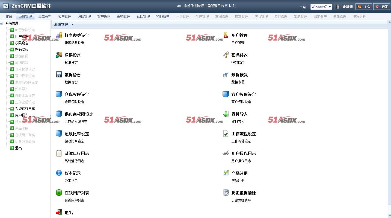Screen dimensions: 391x218
Task: Click the red 退出 door icon in main panel
Action: point(59,212)
